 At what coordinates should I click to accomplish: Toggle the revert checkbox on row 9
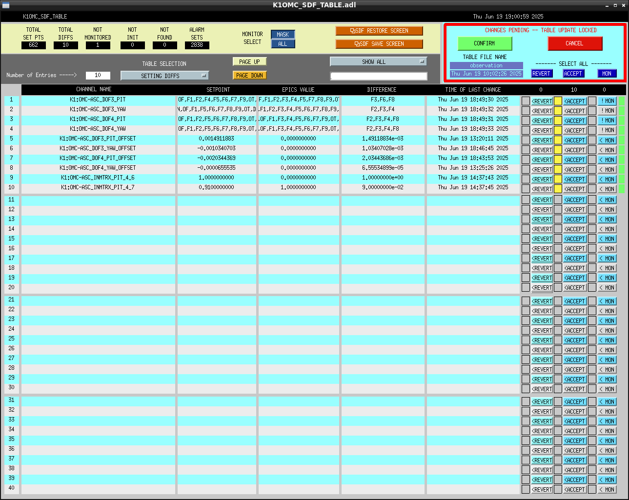point(526,179)
